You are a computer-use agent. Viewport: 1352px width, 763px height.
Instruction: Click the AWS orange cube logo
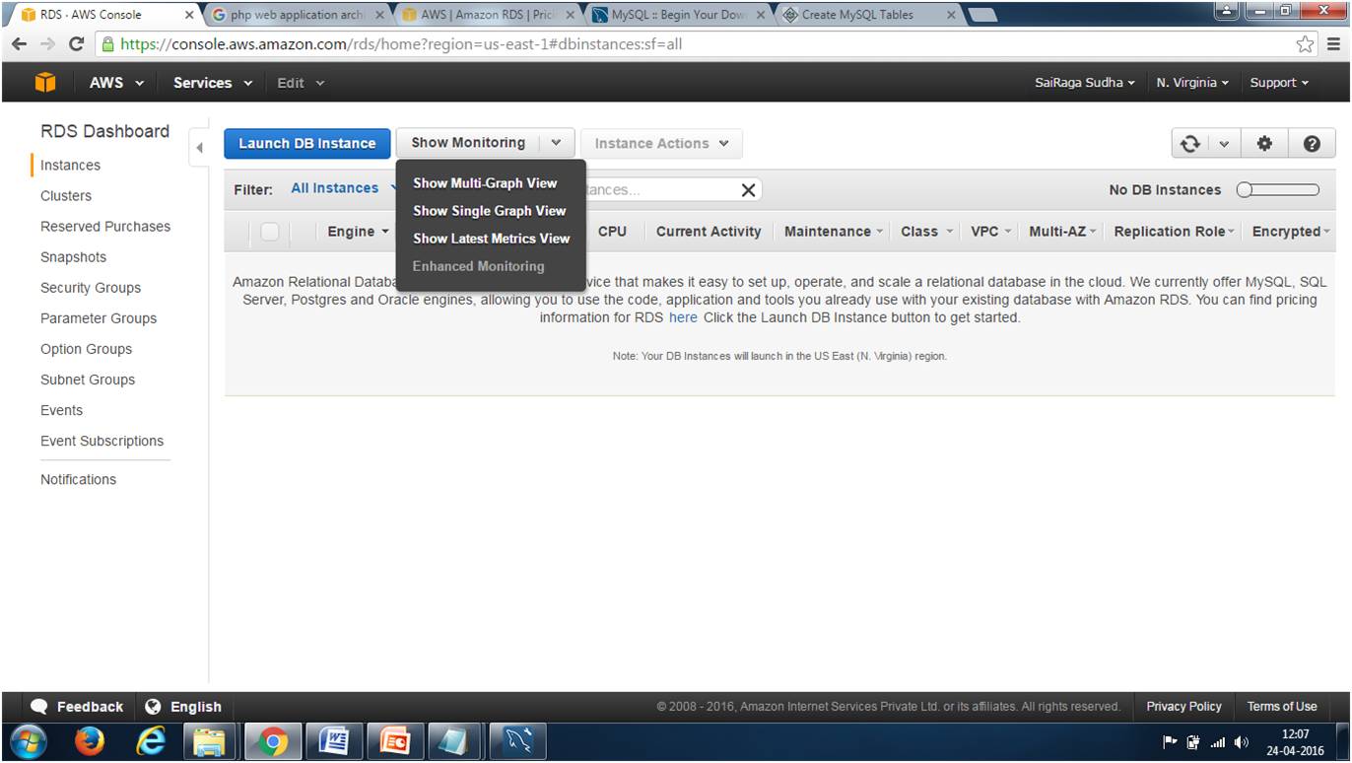coord(45,83)
